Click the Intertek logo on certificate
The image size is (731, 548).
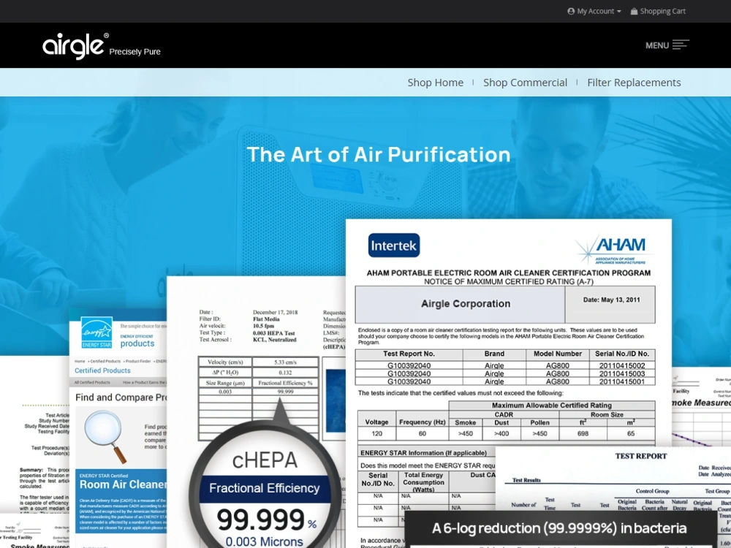tap(394, 246)
